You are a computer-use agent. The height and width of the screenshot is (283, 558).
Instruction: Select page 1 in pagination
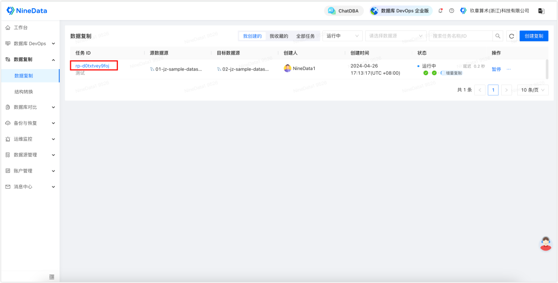(x=493, y=90)
